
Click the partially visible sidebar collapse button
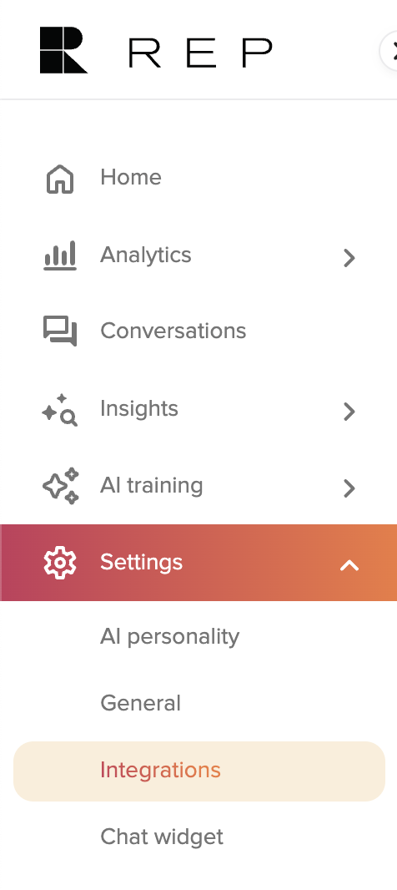coord(389,51)
